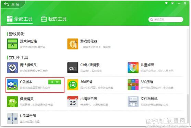
Task: Open the 健康精灵 green monster icon
Action: pos(12,102)
